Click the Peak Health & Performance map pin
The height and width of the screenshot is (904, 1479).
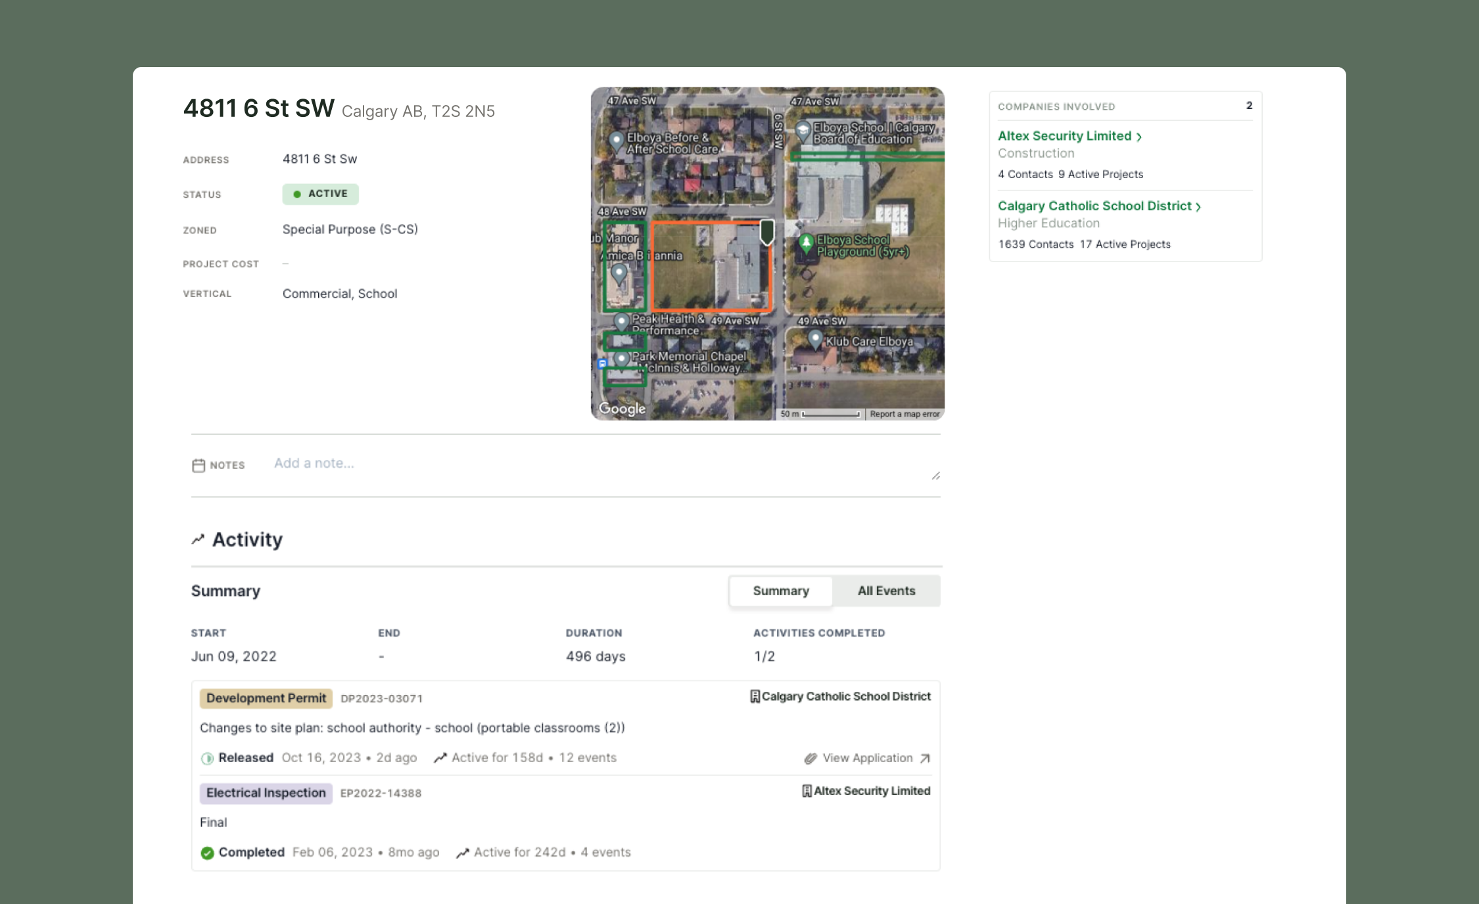[621, 321]
